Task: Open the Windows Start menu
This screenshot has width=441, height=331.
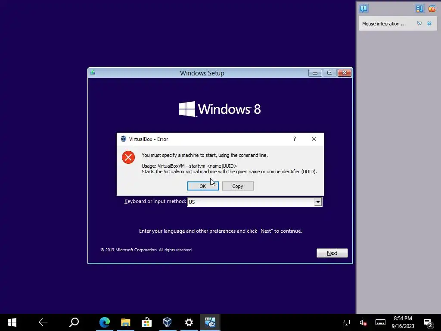Action: click(12, 322)
